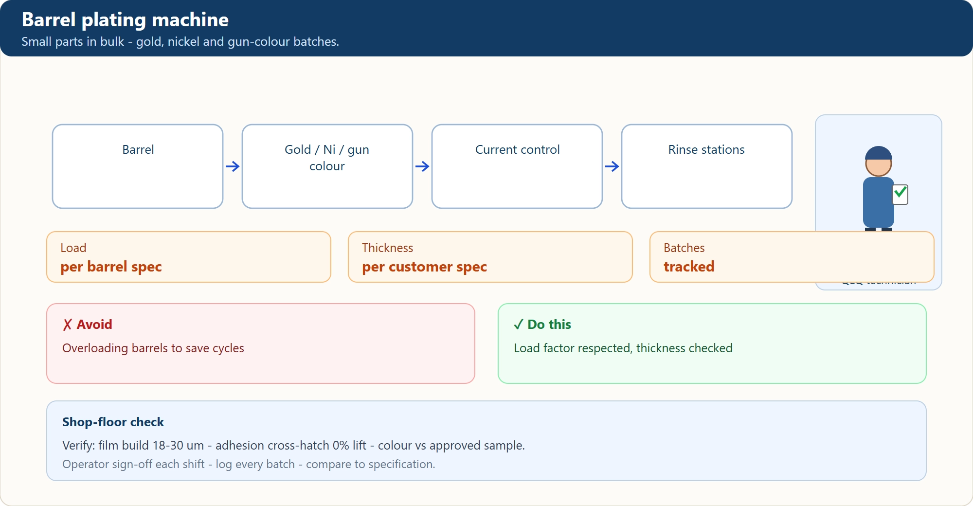
Task: Click 'Overloading barrels to save cycles' text
Action: click(x=153, y=348)
